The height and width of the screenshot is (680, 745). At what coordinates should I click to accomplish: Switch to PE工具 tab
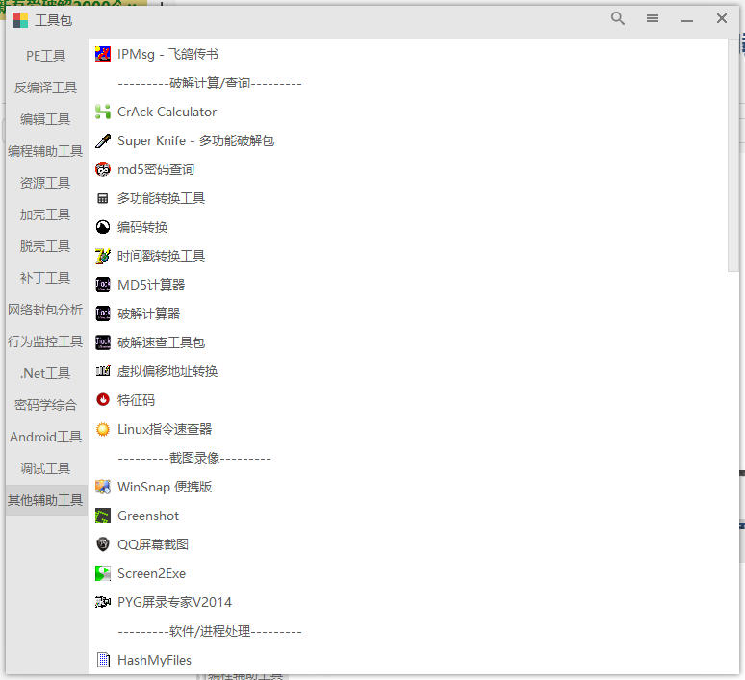click(45, 56)
